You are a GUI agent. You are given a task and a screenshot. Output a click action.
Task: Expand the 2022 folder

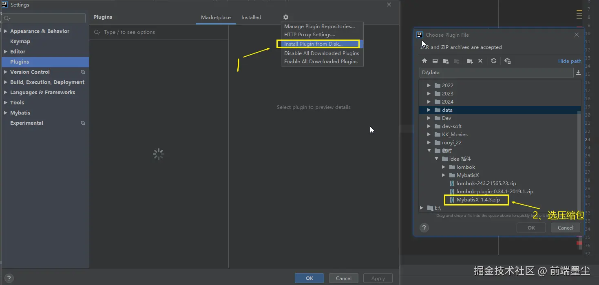429,86
